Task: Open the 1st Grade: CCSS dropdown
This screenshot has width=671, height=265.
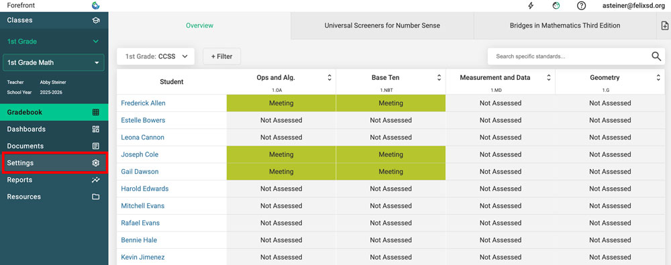Action: click(x=156, y=56)
